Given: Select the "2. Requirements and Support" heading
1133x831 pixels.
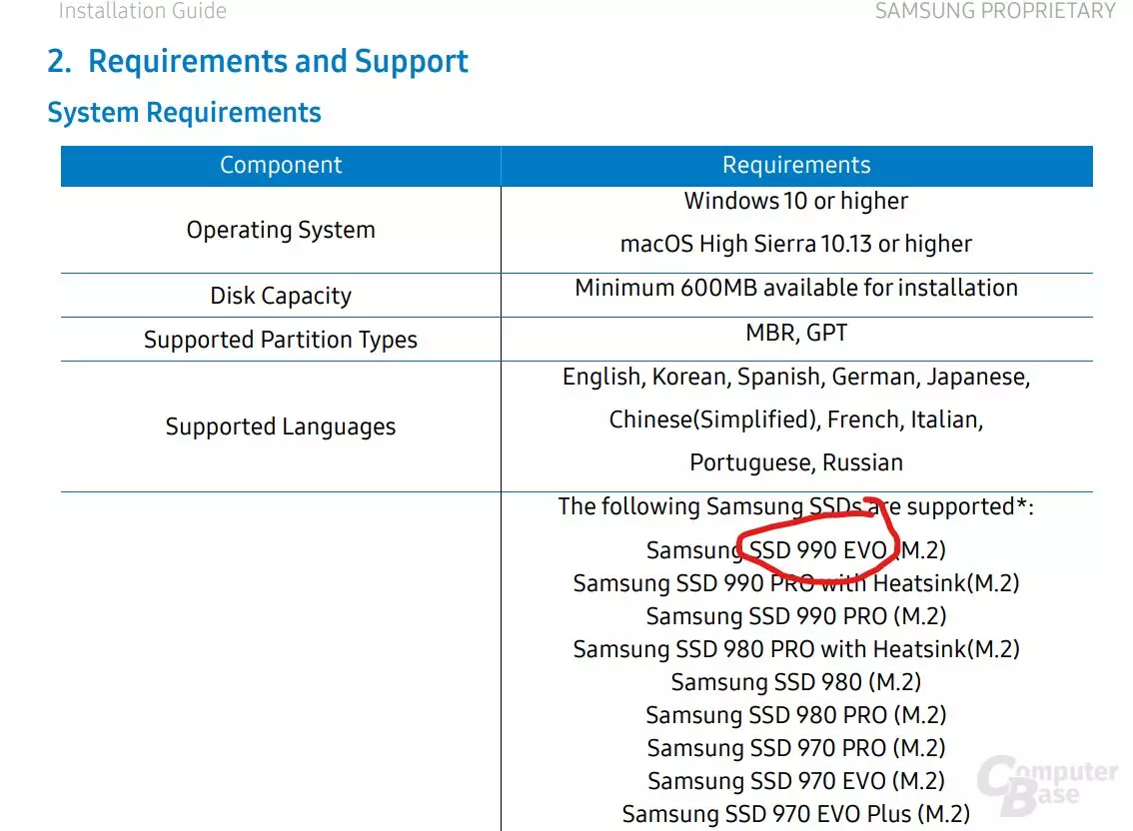Looking at the screenshot, I should pos(257,61).
